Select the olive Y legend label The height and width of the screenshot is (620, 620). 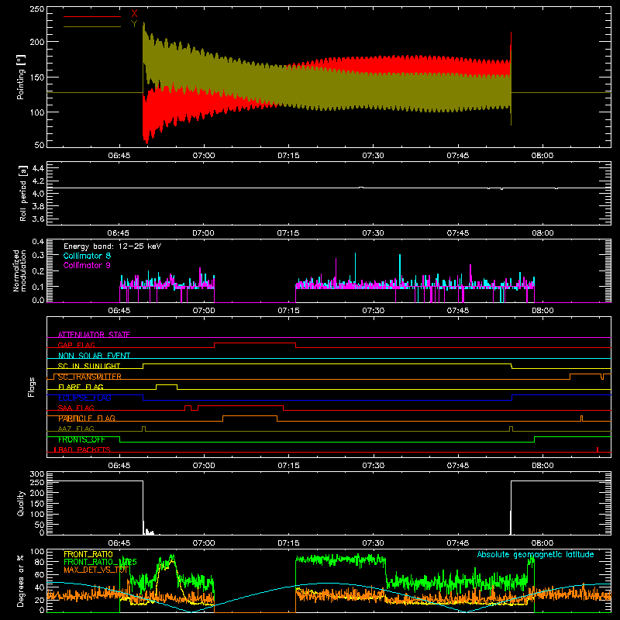click(x=134, y=24)
